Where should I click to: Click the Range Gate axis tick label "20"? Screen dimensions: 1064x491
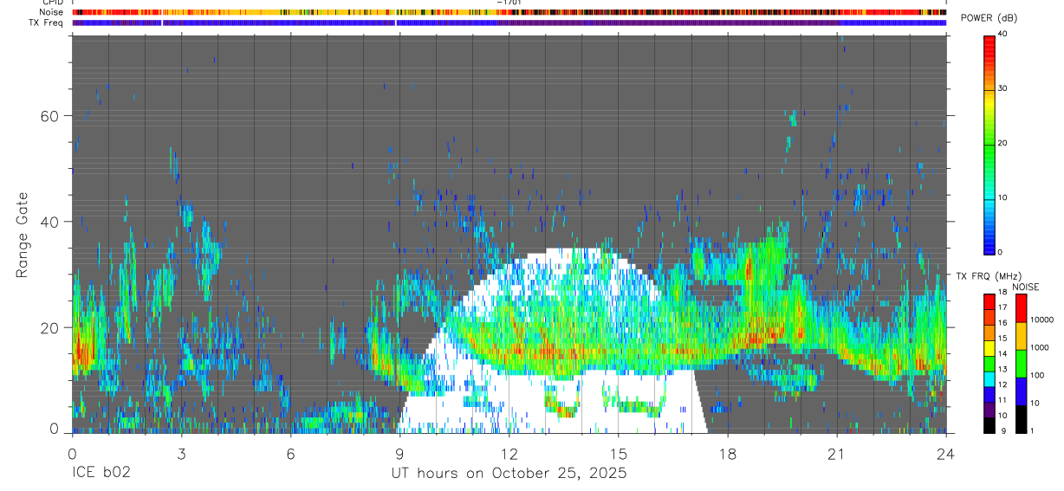[50, 327]
